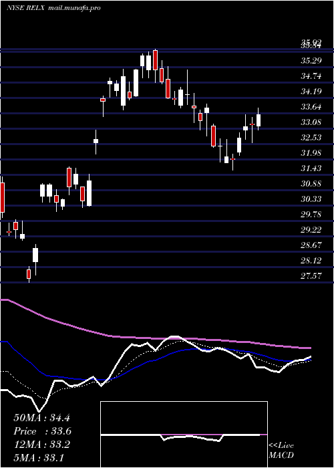Image resolution: width=334 pixels, height=468 pixels.
Task: Select the 31.43 price axis label
Action: 311,168
